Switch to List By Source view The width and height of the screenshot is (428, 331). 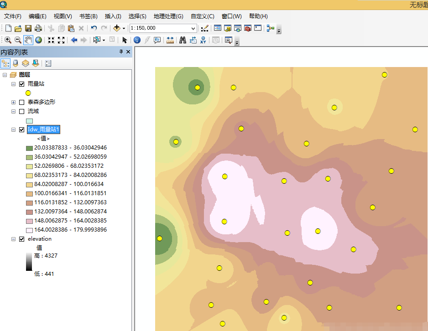pos(16,63)
